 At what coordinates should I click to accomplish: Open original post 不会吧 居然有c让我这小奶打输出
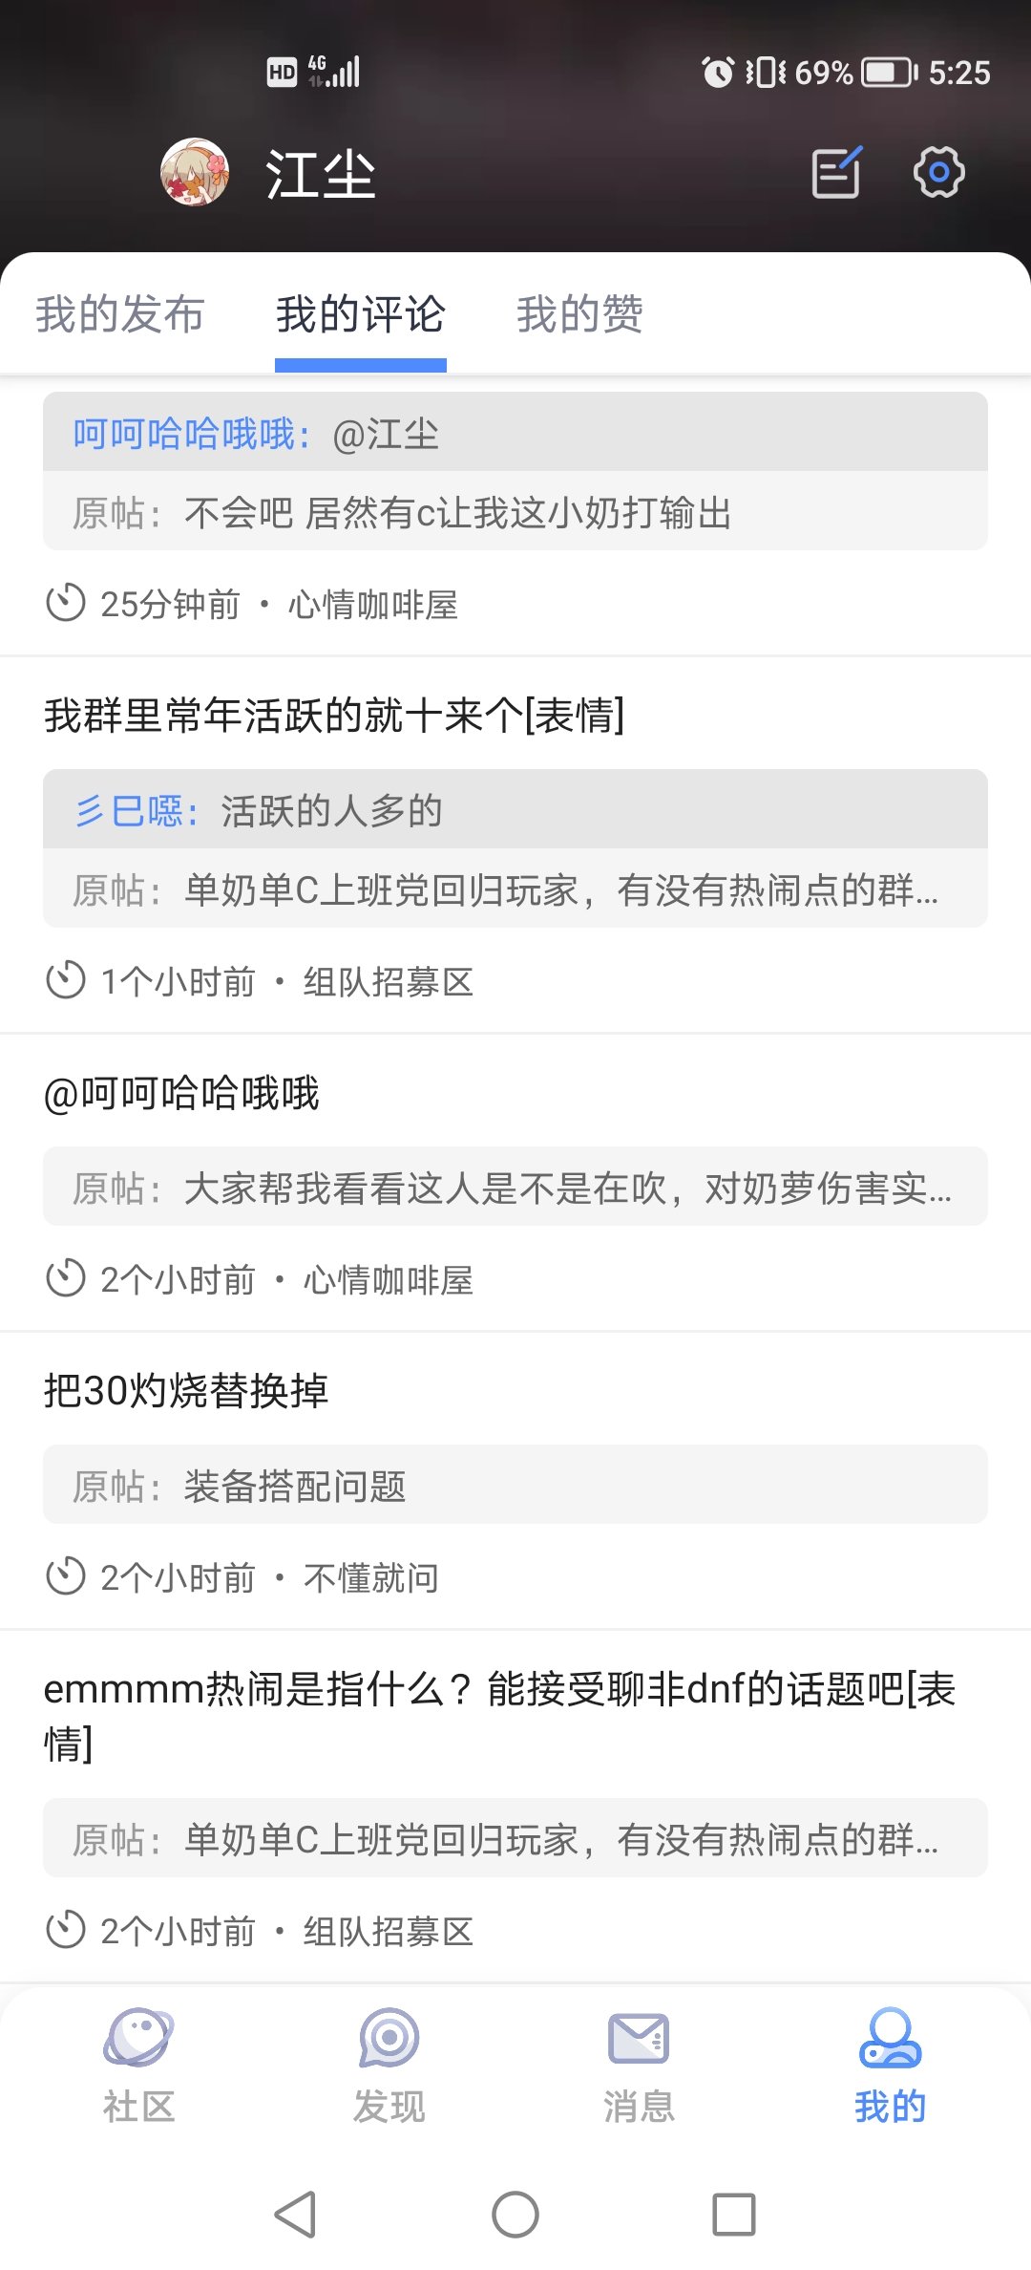[515, 513]
